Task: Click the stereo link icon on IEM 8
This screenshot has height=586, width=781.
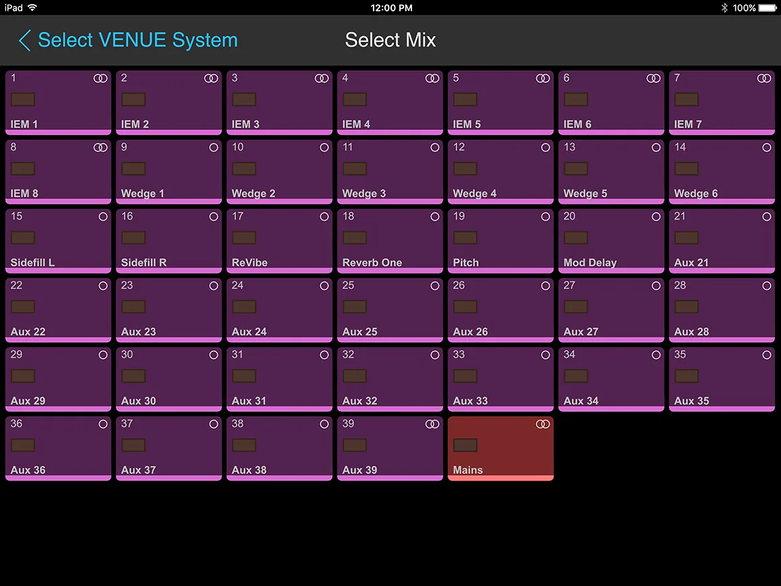Action: pyautogui.click(x=100, y=148)
